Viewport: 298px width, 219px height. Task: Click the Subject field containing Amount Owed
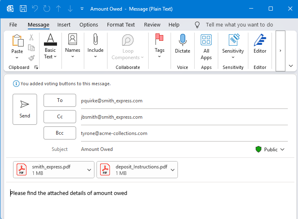pyautogui.click(x=163, y=149)
